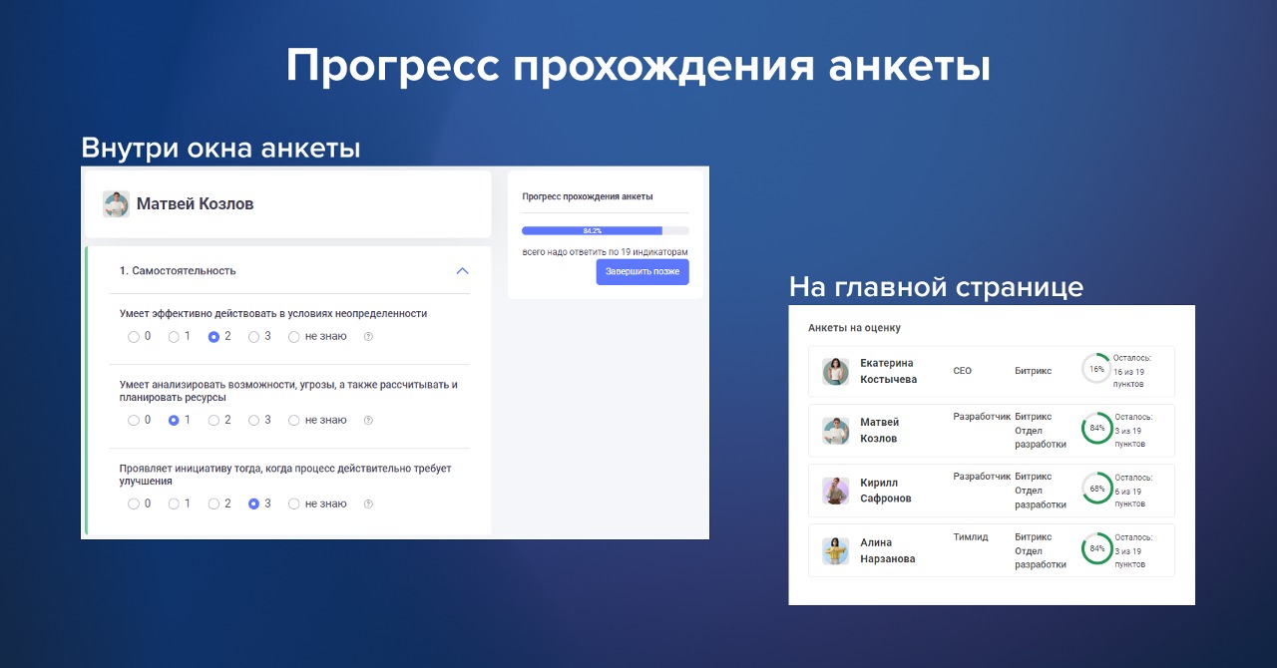The height and width of the screenshot is (668, 1277).
Task: Click 'Осталось: 6 из 19 пунктов' text
Action: [x=1132, y=491]
